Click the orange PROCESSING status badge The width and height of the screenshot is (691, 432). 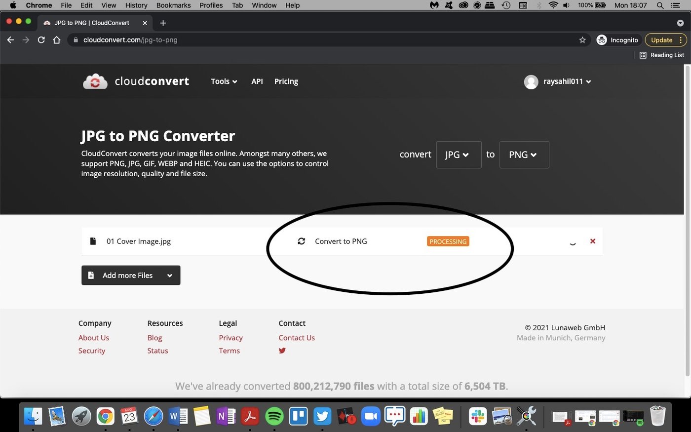coord(448,241)
